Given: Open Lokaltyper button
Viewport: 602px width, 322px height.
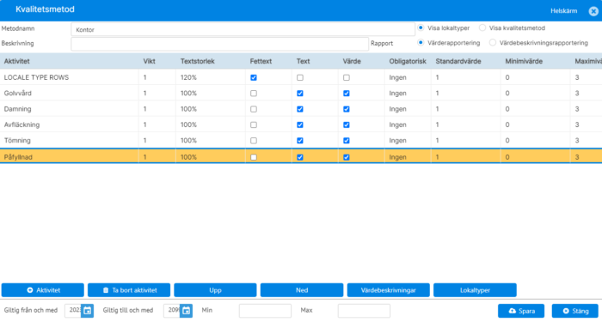Looking at the screenshot, I should tap(475, 290).
